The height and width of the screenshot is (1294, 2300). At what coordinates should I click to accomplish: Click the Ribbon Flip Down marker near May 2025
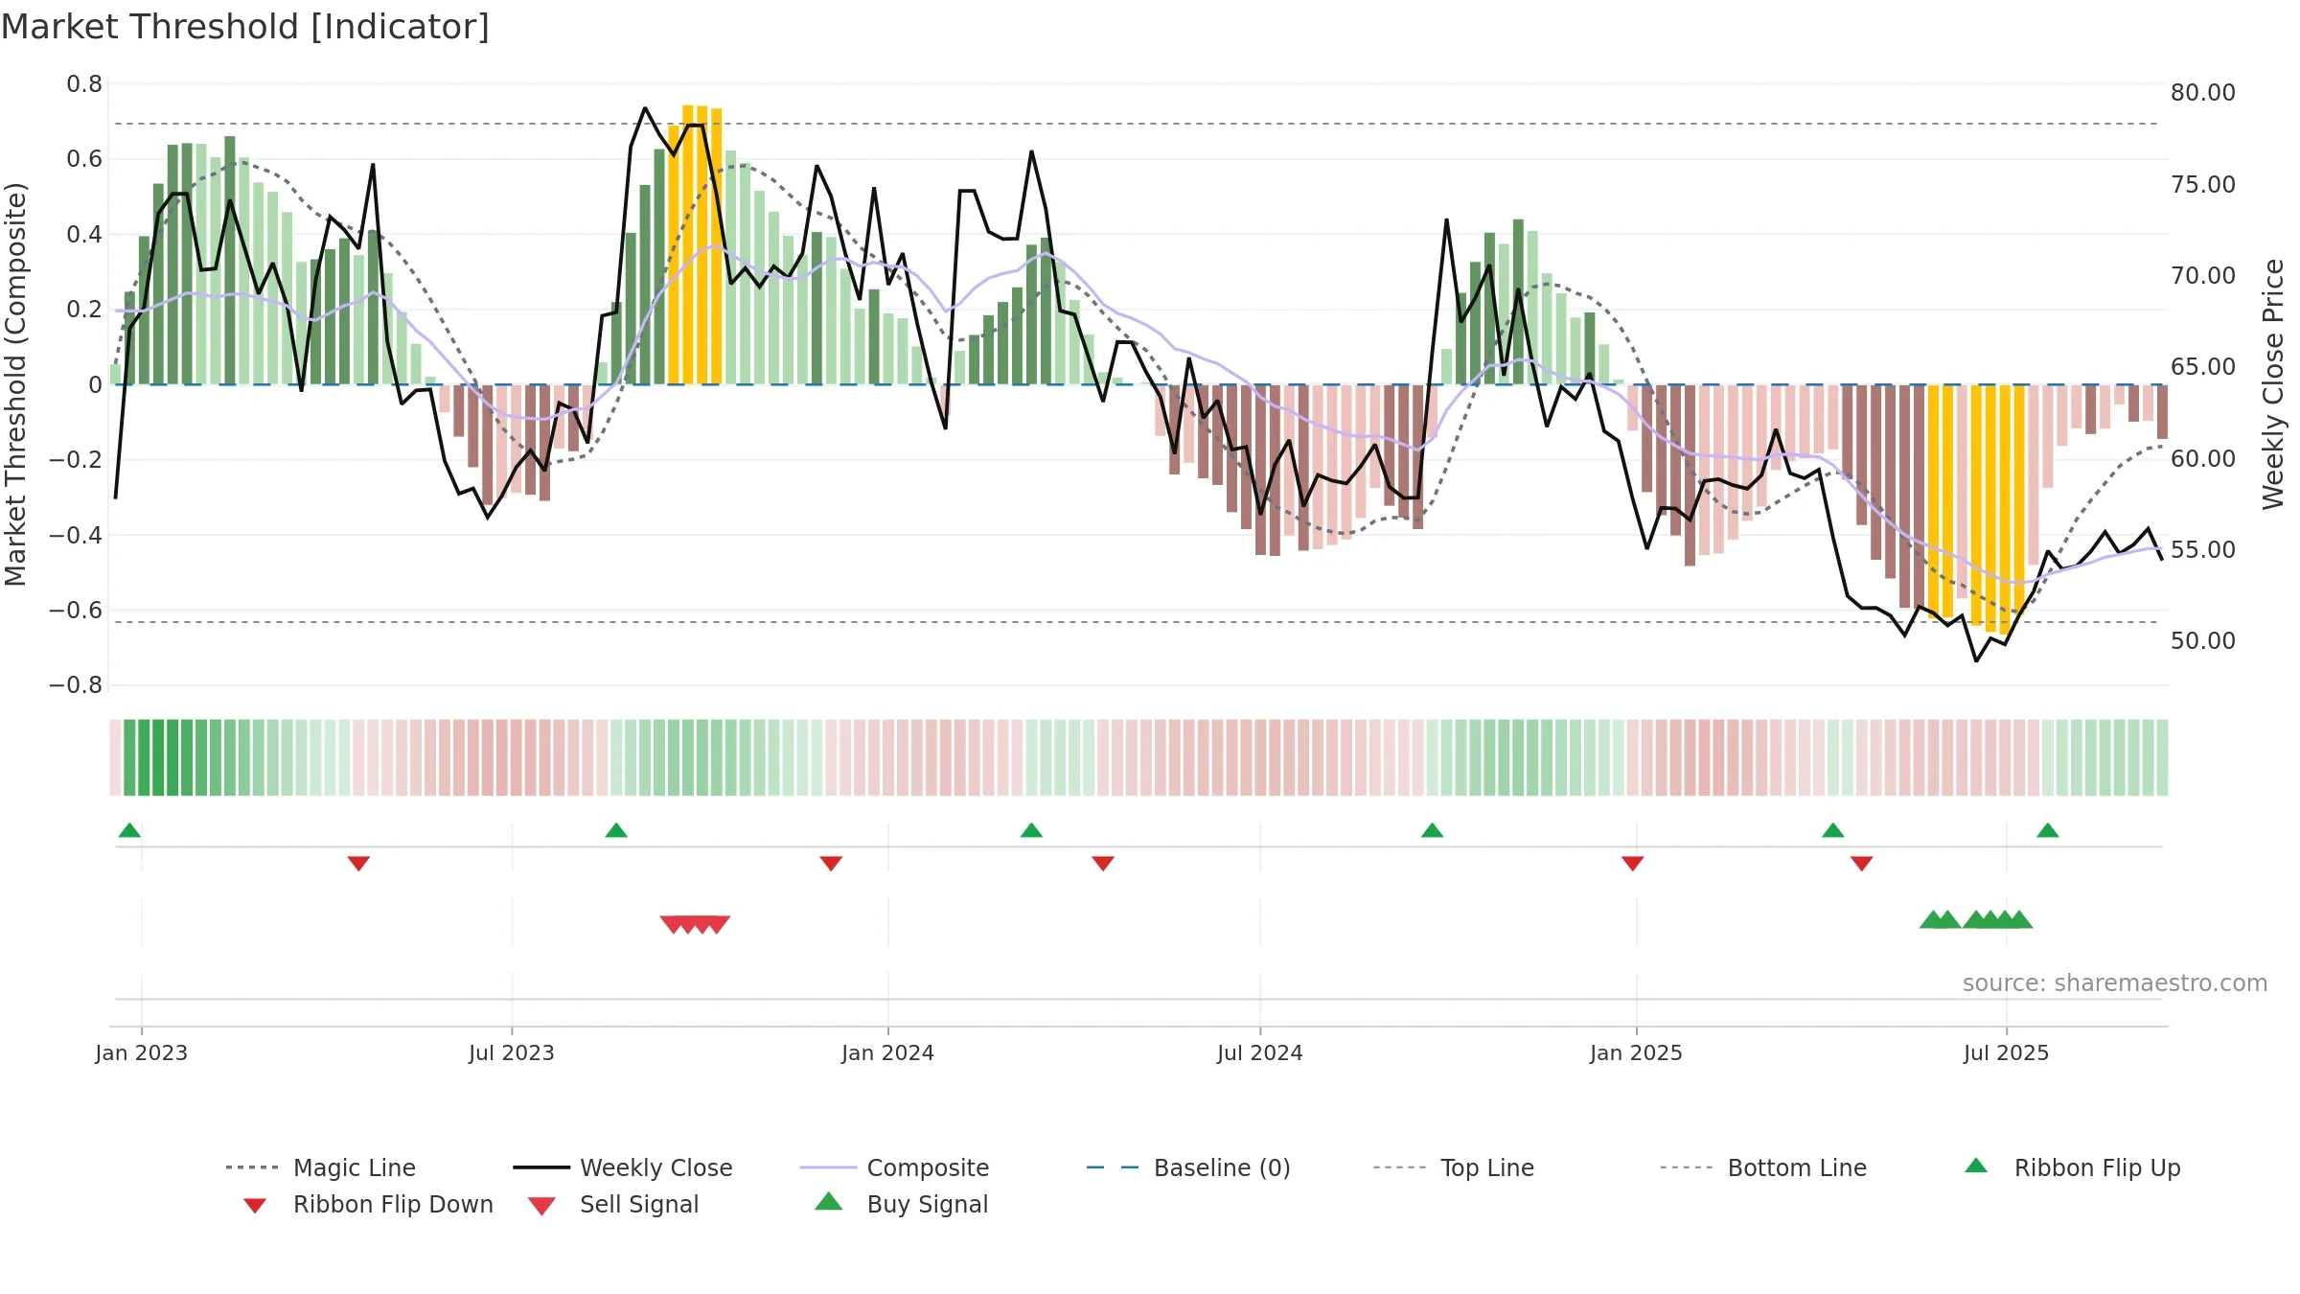(1861, 864)
